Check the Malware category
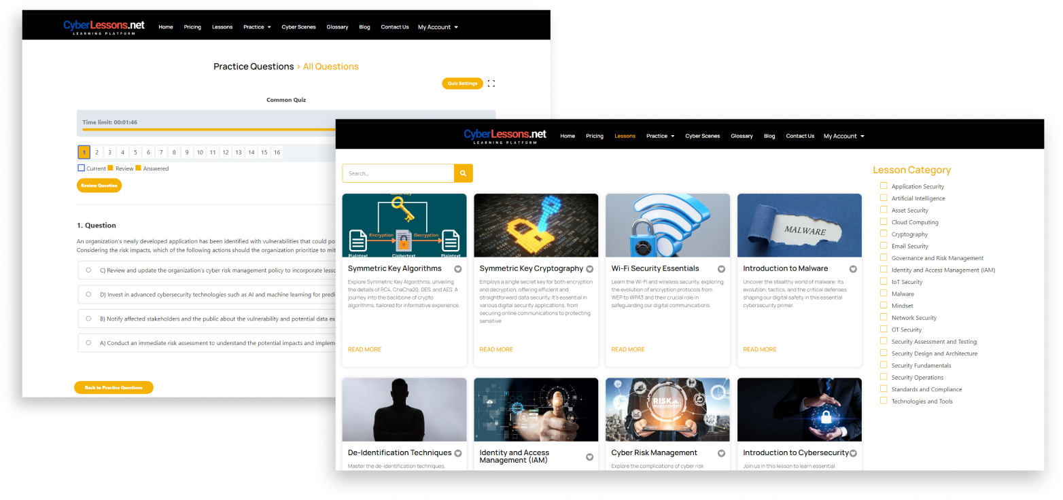 [x=884, y=293]
